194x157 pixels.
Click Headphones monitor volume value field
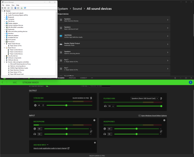point(110,134)
